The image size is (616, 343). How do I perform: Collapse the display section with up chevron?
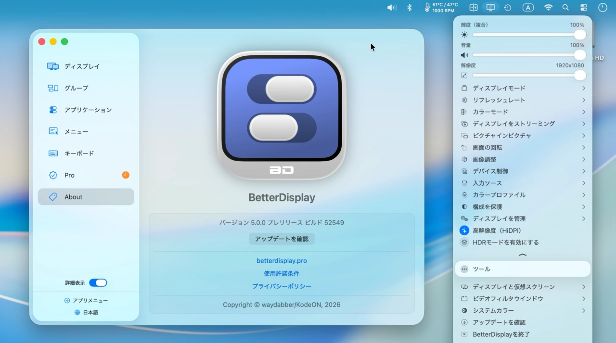(523, 254)
